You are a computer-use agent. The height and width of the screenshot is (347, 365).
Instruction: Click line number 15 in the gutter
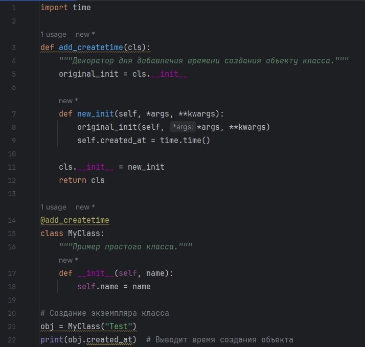[12, 234]
